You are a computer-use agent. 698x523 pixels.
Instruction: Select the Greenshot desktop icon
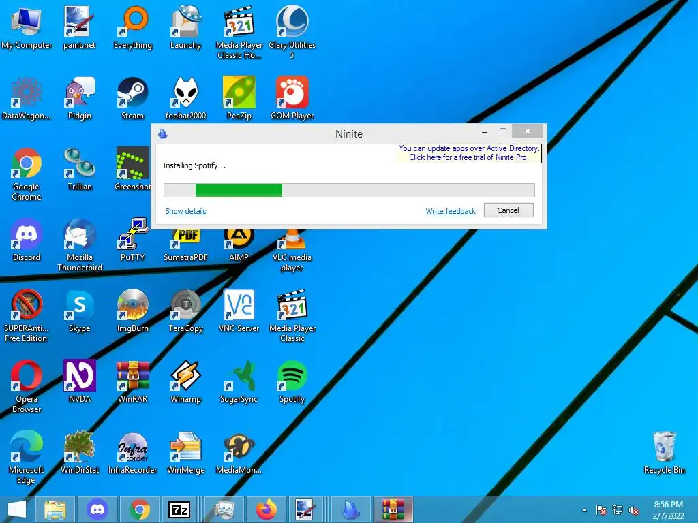[x=133, y=170]
